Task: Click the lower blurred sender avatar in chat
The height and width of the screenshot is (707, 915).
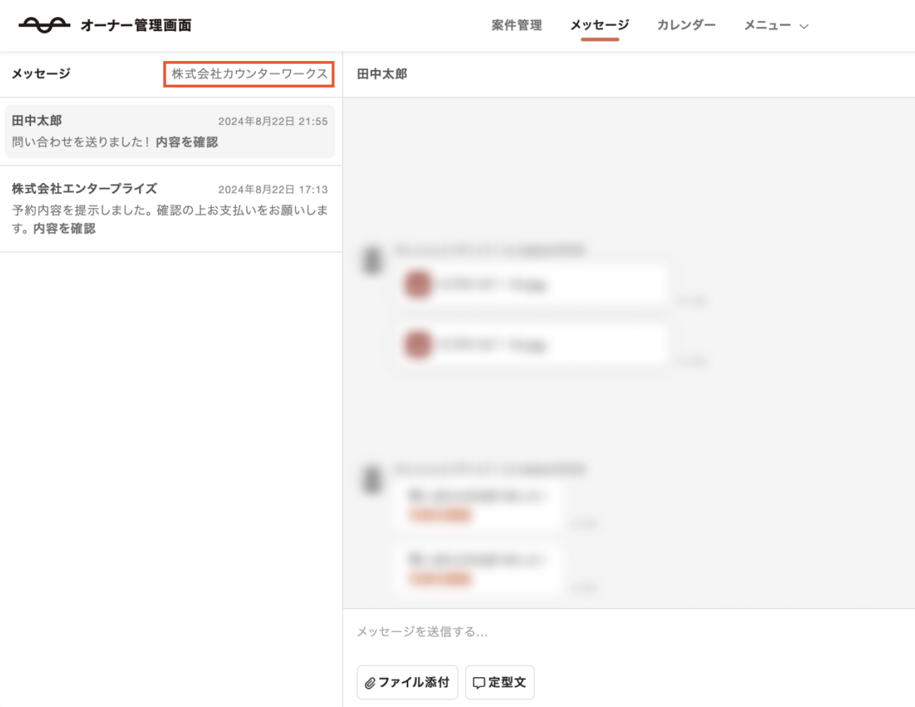Action: point(372,478)
